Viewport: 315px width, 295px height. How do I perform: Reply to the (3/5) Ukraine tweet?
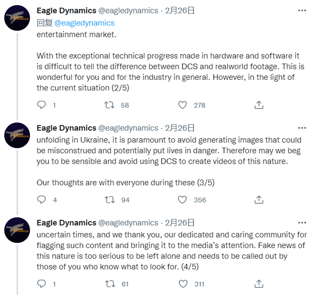(x=42, y=199)
